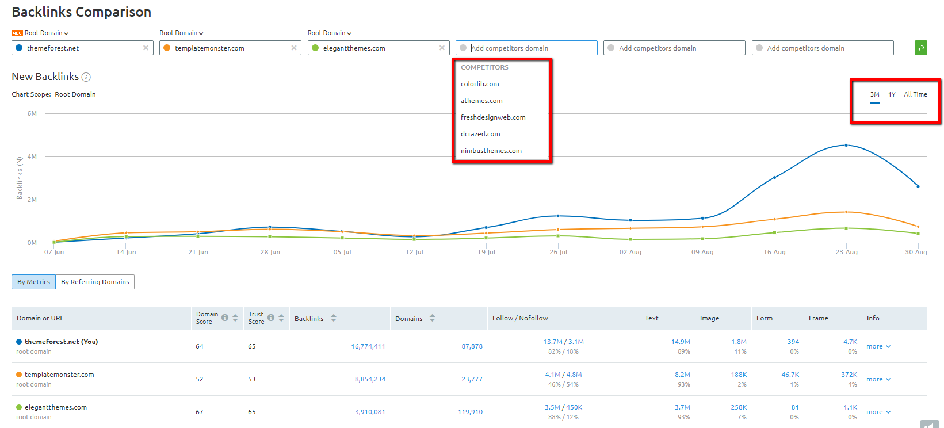Open elegantthemes.com domains count 119,910
The height and width of the screenshot is (428, 944).
(x=471, y=412)
